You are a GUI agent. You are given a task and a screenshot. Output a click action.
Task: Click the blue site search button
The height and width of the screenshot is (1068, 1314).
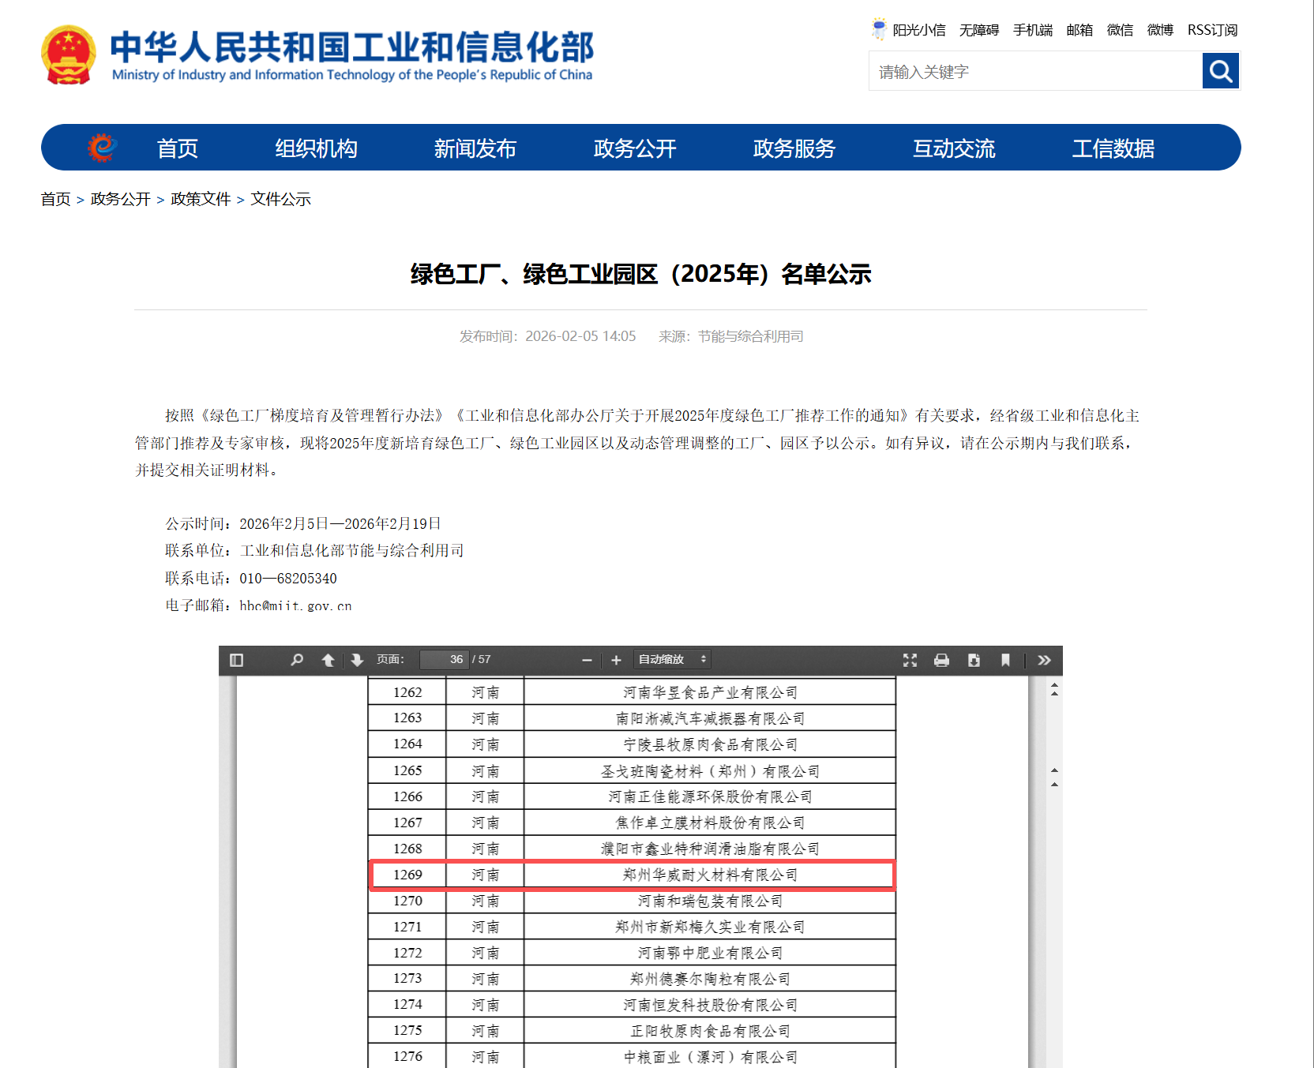pos(1220,72)
